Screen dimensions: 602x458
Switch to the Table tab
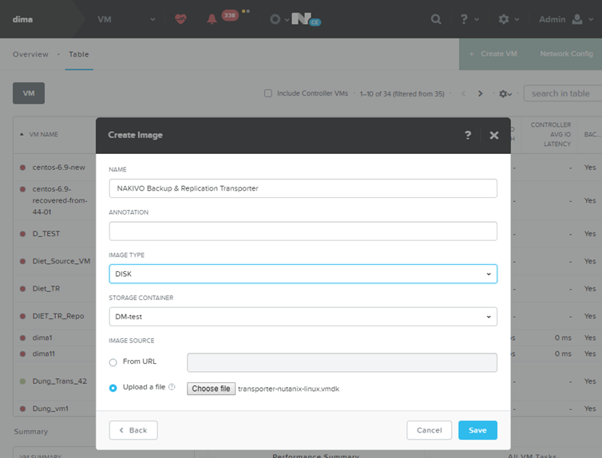click(78, 54)
